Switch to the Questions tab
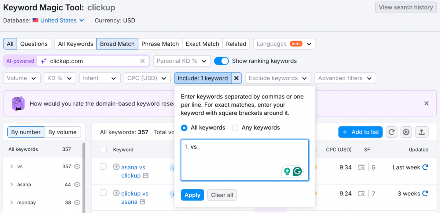 [34, 44]
